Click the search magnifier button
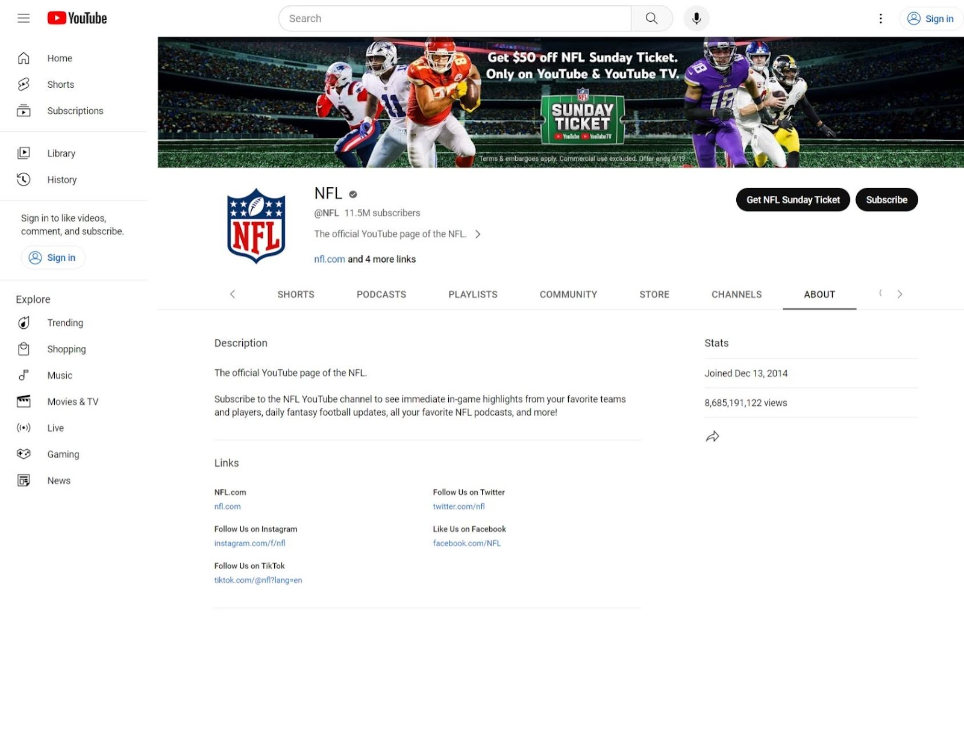The height and width of the screenshot is (731, 964). pyautogui.click(x=651, y=19)
